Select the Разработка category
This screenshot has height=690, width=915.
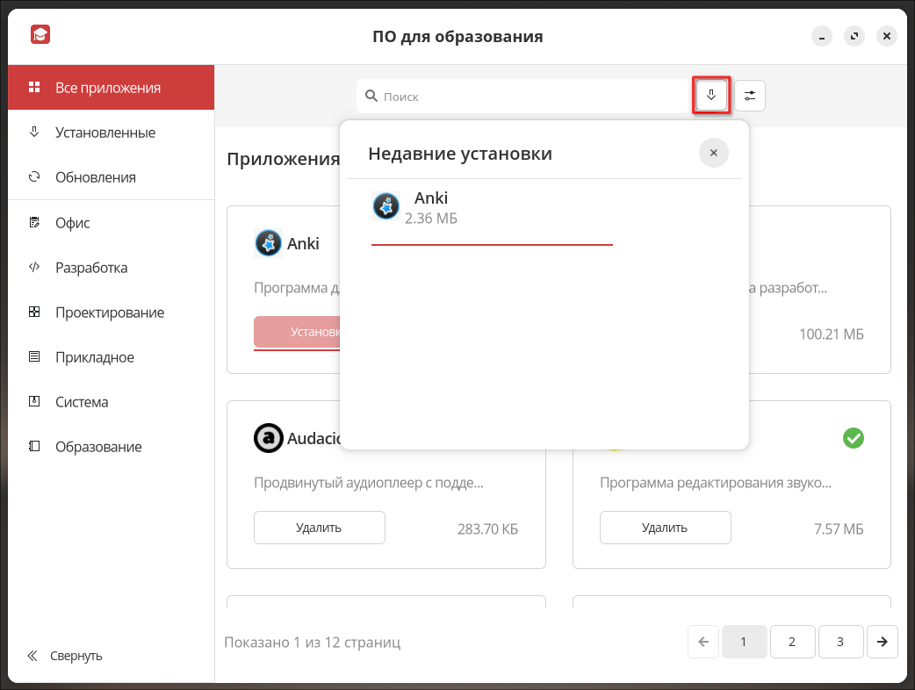click(x=91, y=268)
